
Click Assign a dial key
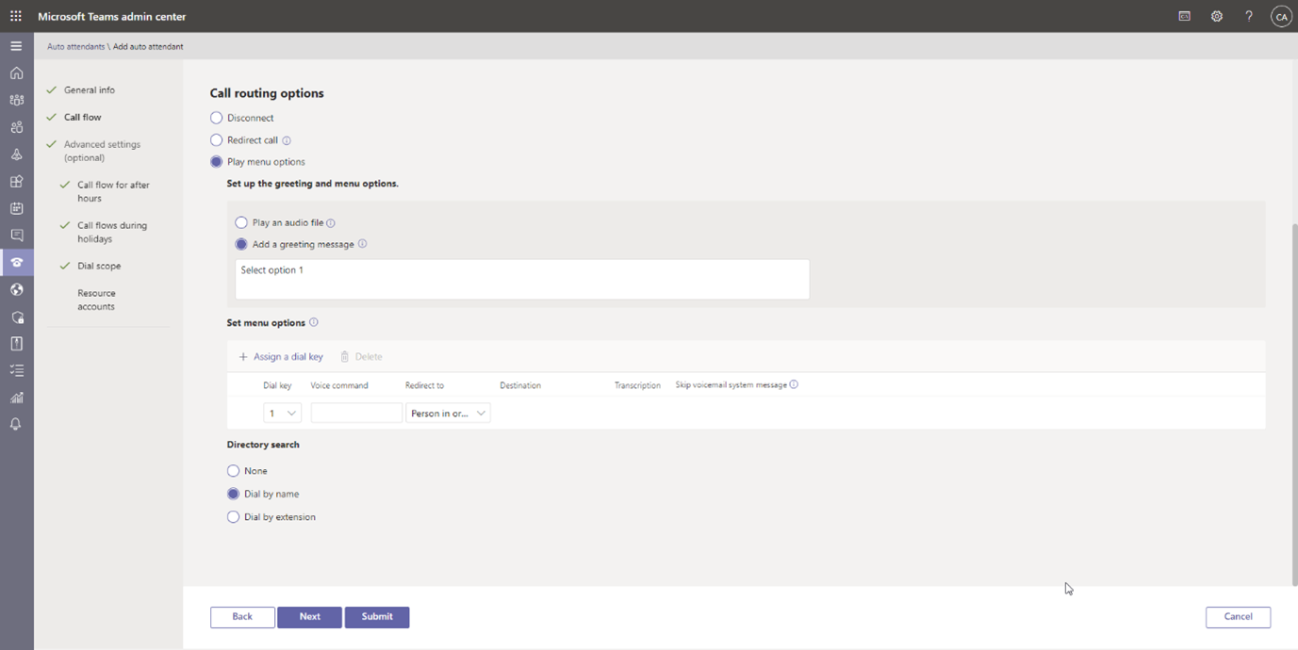click(281, 357)
